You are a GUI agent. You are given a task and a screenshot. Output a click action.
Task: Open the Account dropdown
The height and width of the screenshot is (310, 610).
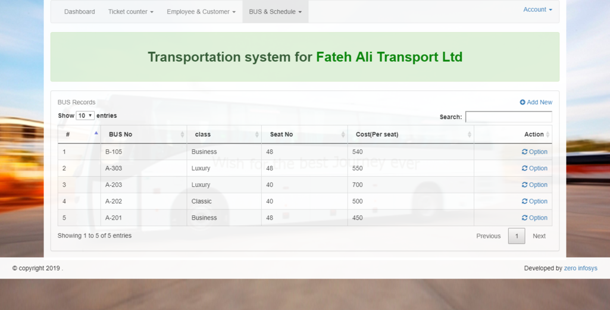[537, 10]
